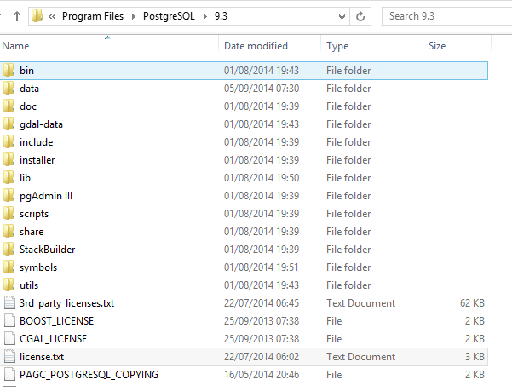Viewport: 512px width, 391px height.
Task: Click the CGAL_LICENSE file name
Action: pyautogui.click(x=53, y=339)
